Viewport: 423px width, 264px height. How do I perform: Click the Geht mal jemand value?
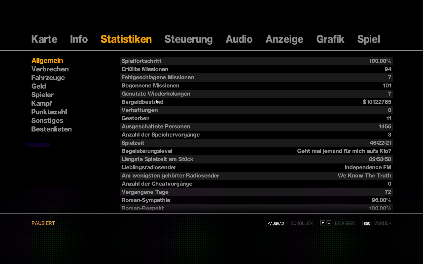tap(344, 151)
